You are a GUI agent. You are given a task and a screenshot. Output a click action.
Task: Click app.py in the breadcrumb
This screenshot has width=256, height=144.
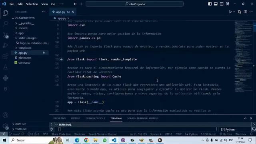pyautogui.click(x=62, y=18)
